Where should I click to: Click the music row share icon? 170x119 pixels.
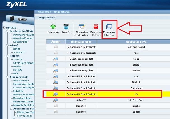coord(56,71)
